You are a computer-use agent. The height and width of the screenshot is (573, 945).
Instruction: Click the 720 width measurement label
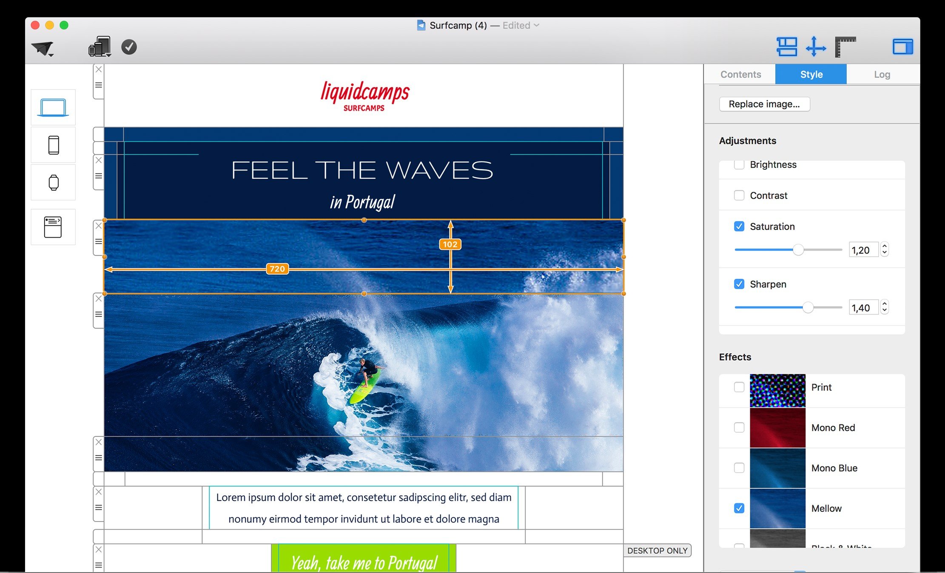tap(277, 269)
